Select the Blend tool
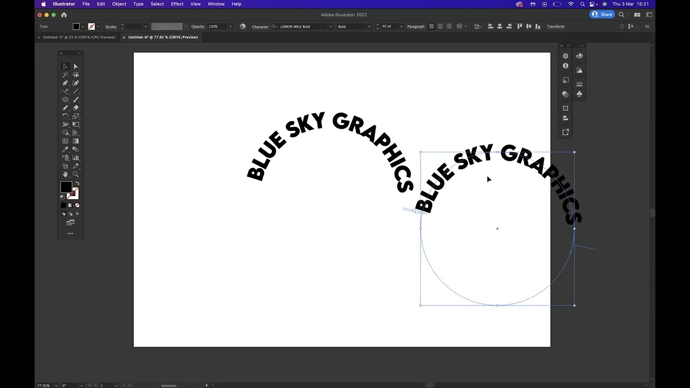This screenshot has height=388, width=690. 75,149
